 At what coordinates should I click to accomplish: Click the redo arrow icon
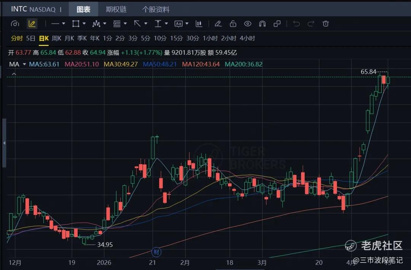pyautogui.click(x=311, y=24)
